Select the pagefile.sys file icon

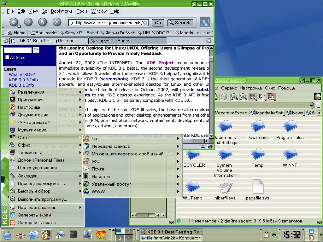258,187
